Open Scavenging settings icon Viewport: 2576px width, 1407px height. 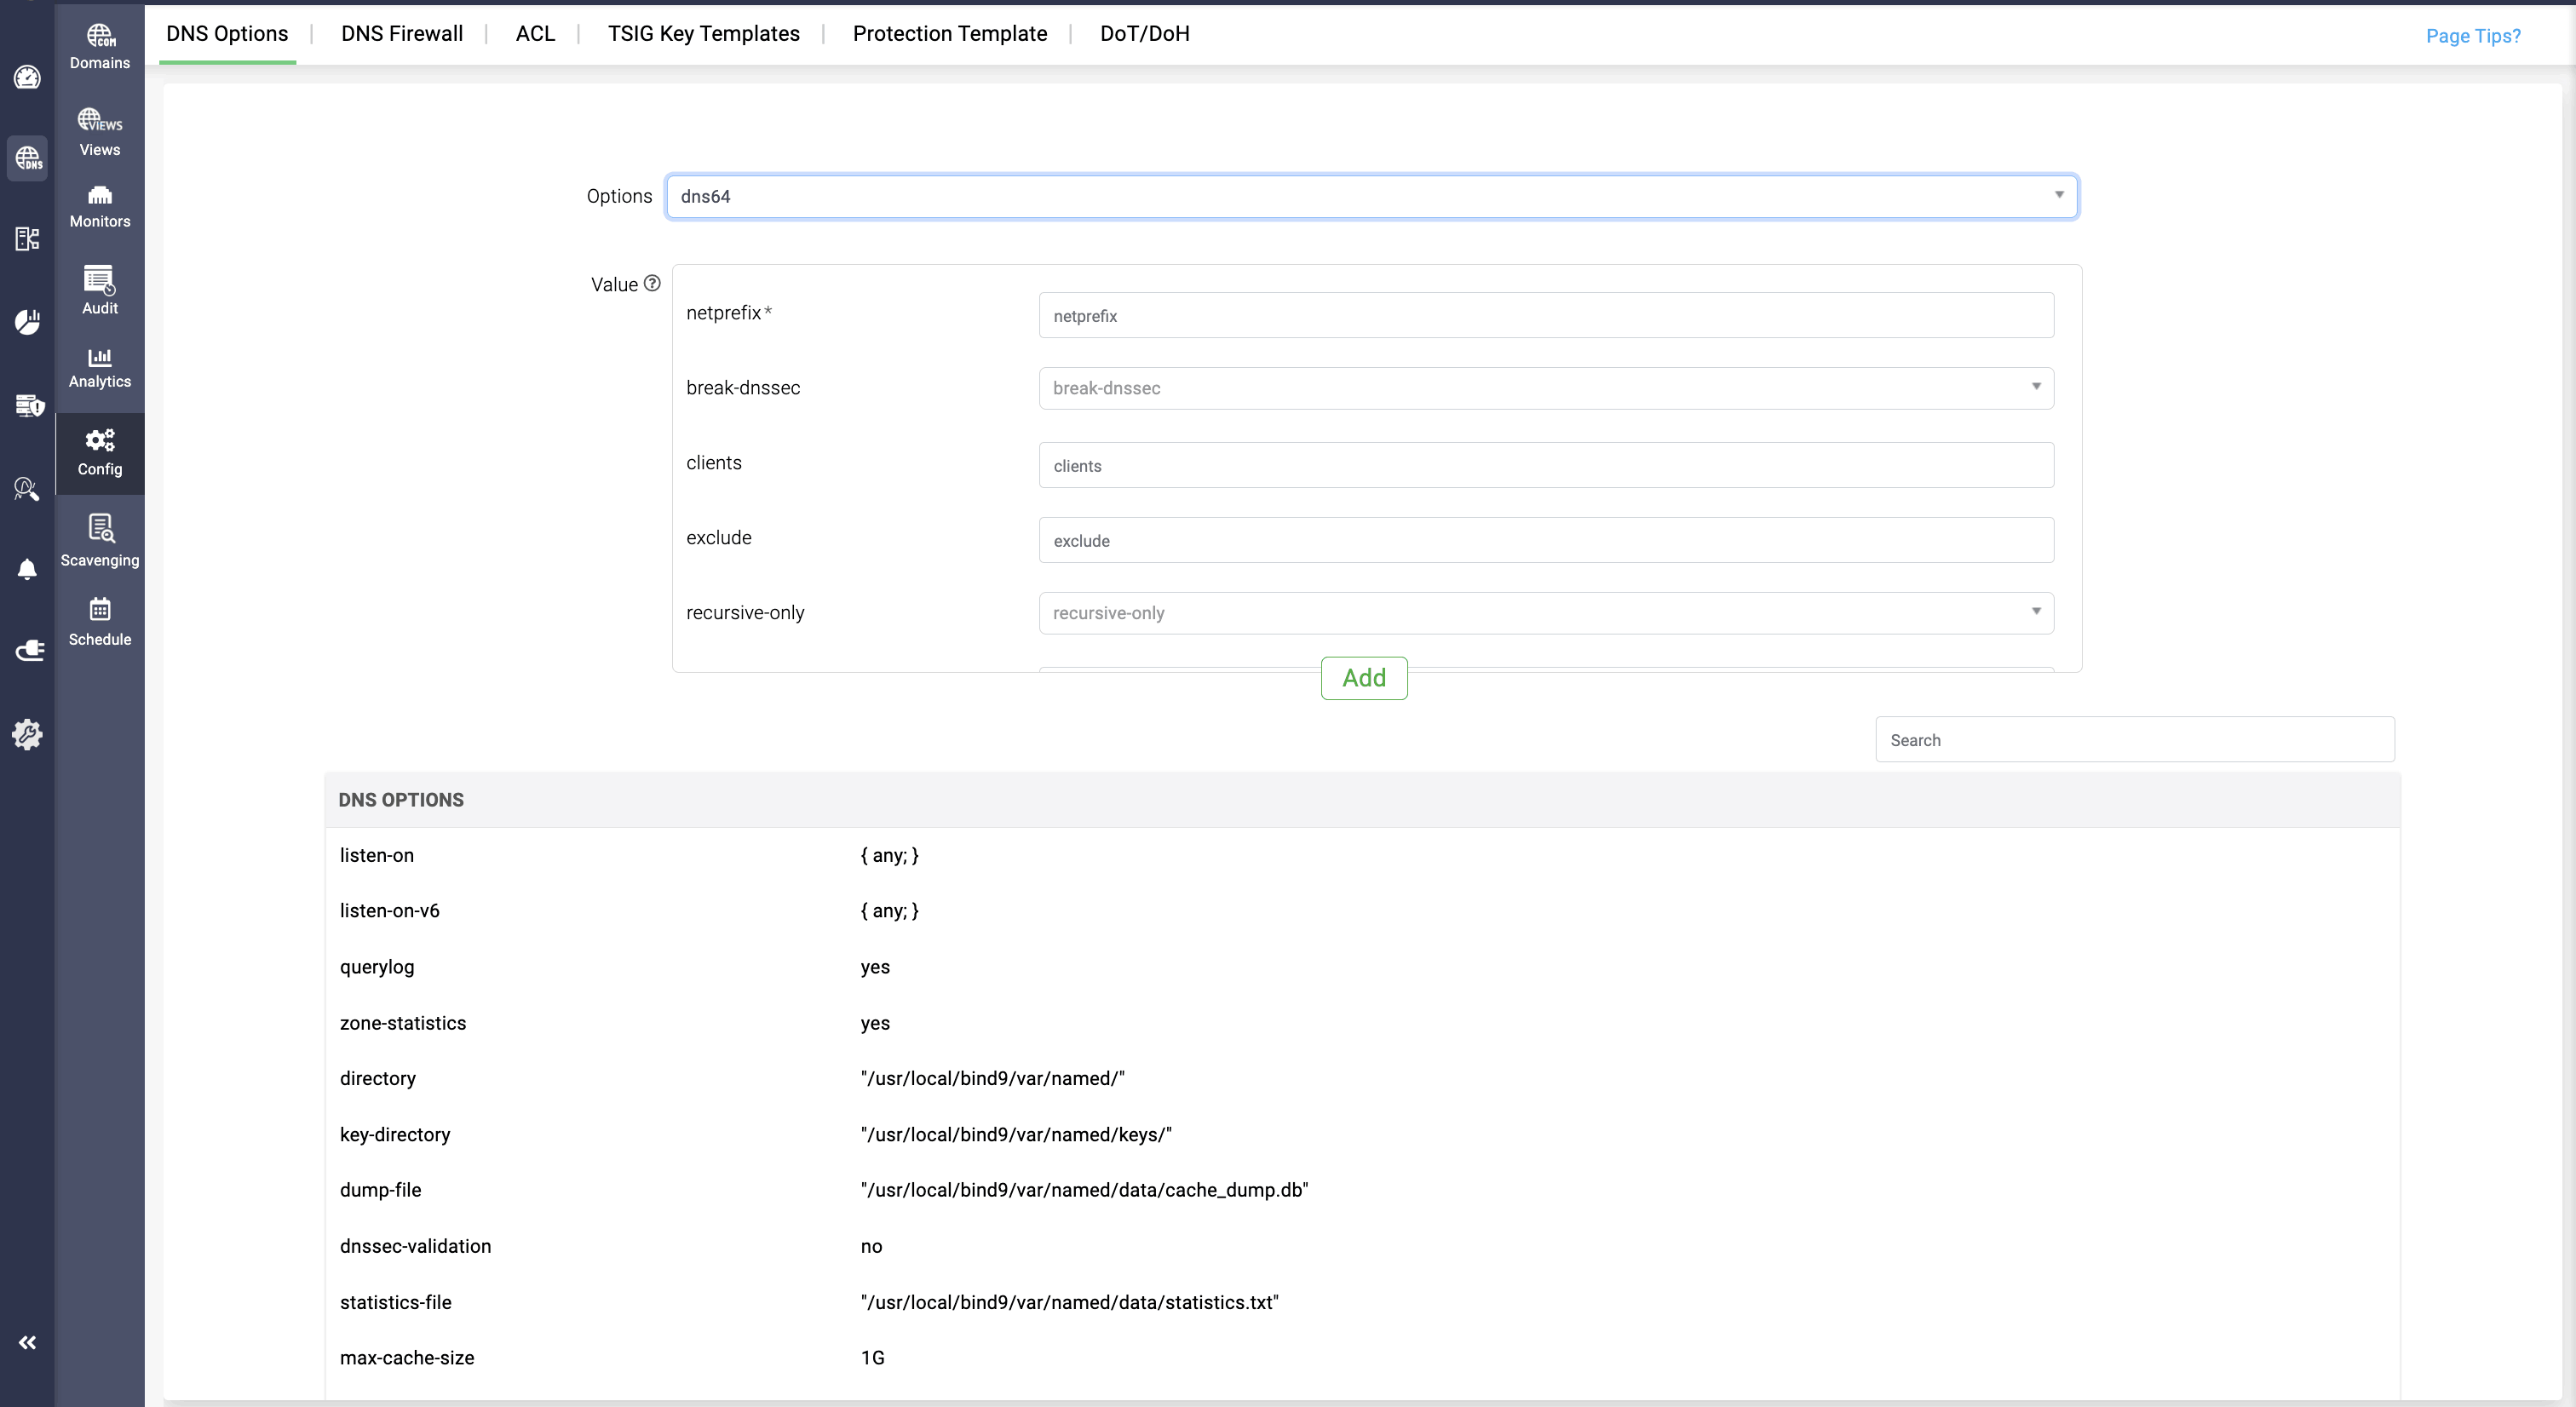tap(99, 540)
